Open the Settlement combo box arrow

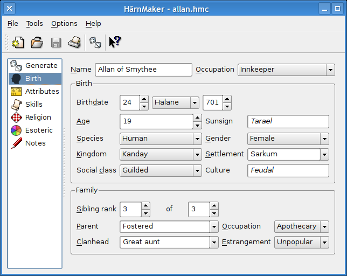325,155
